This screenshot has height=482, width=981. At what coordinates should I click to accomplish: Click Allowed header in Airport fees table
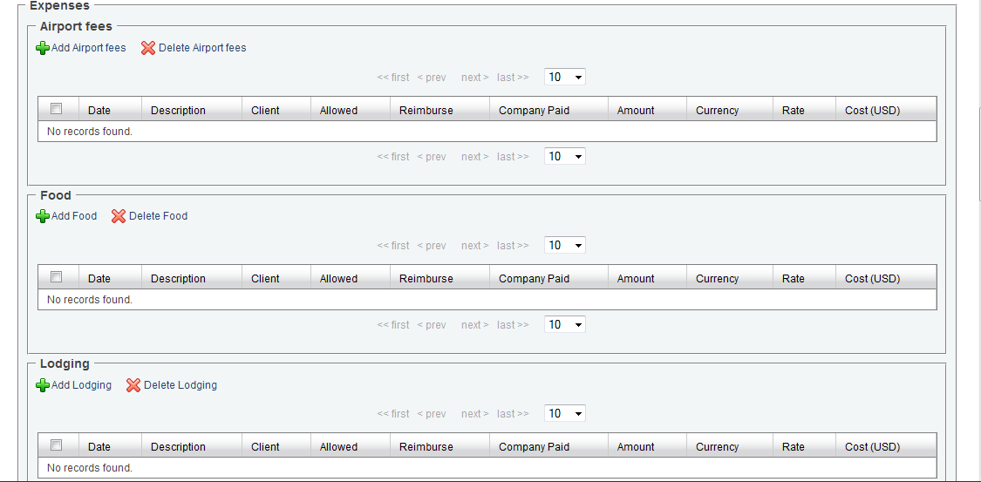point(338,111)
